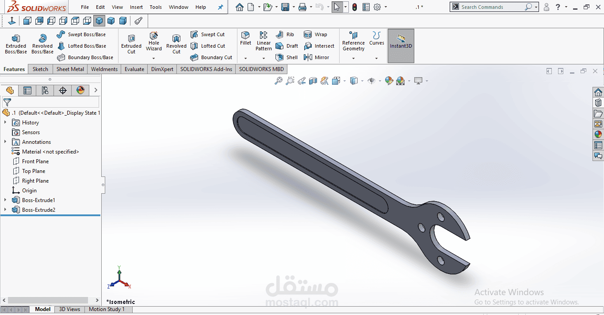Open the Hole Wizard tool
Screen dimensions: 604x315
pos(154,41)
